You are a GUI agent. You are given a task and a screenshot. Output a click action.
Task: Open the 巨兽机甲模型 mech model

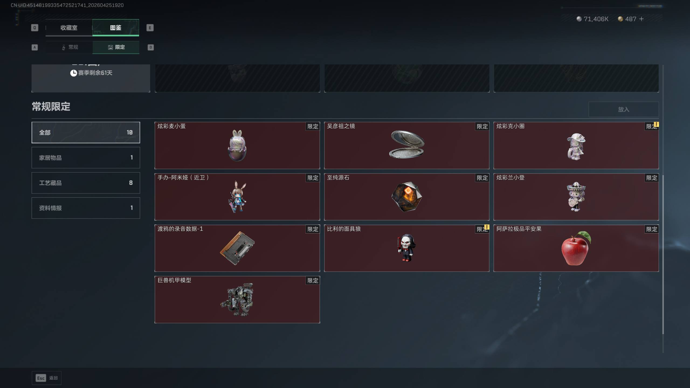point(237,300)
